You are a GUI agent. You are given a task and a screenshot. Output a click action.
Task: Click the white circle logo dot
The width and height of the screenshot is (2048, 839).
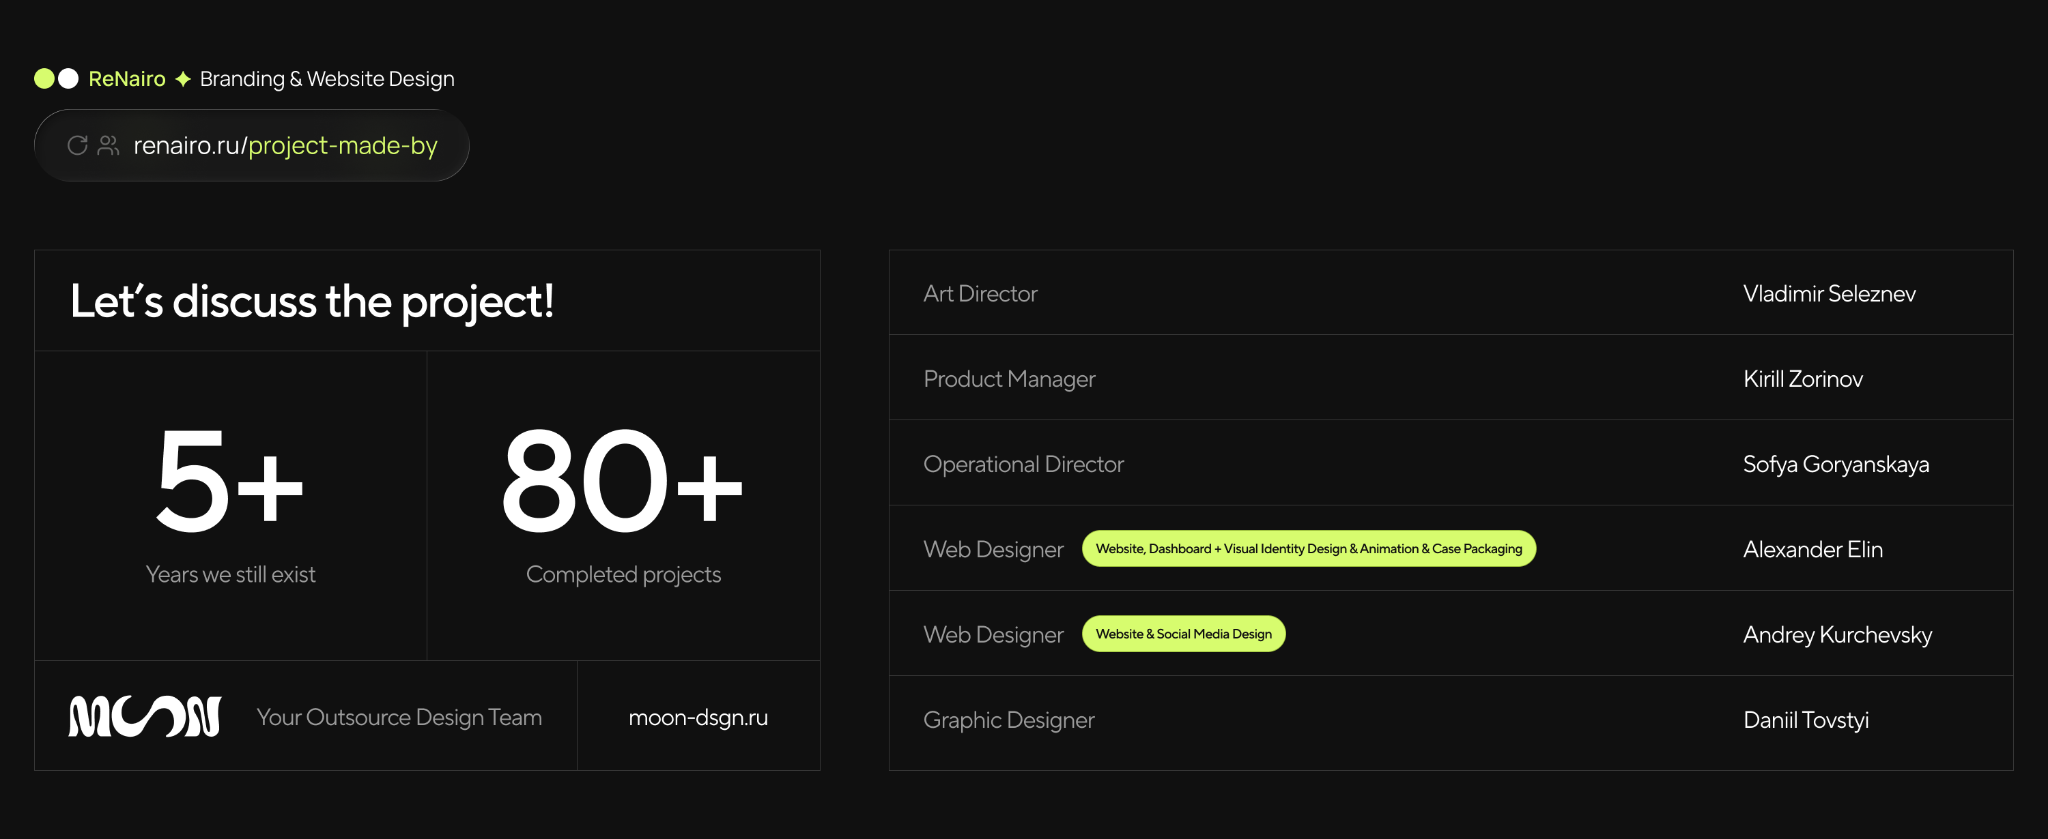(x=68, y=78)
